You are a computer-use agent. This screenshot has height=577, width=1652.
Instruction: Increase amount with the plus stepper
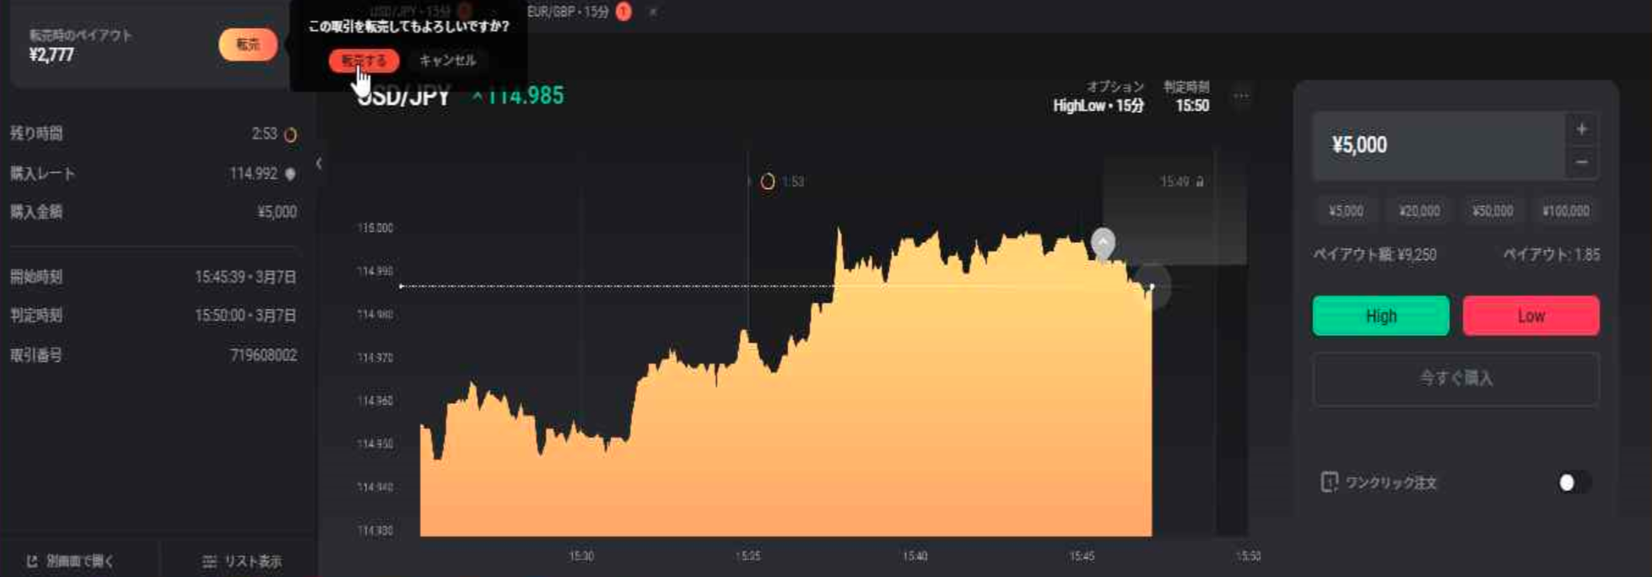point(1582,129)
